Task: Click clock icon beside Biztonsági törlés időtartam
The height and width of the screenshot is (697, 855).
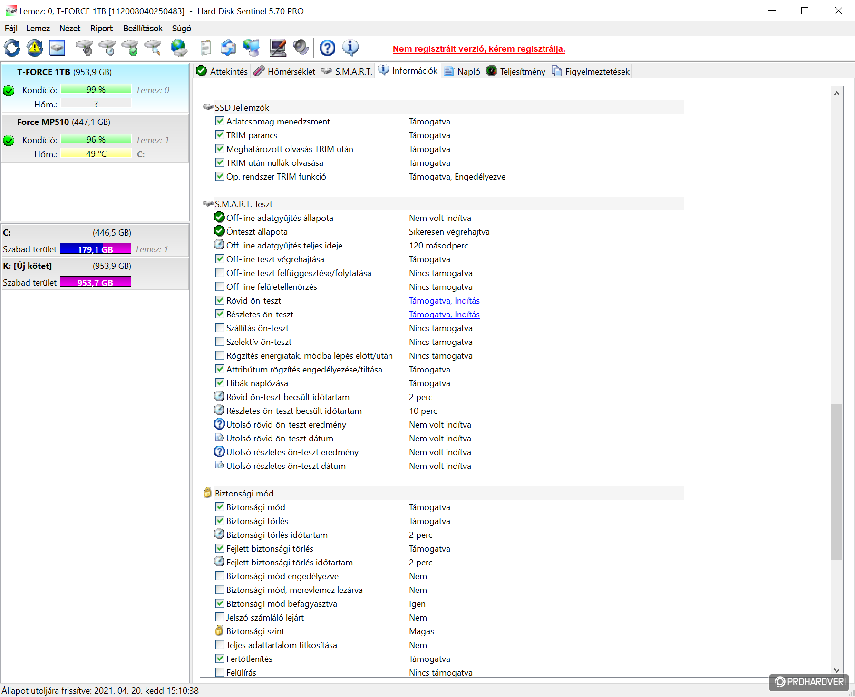Action: [x=219, y=534]
